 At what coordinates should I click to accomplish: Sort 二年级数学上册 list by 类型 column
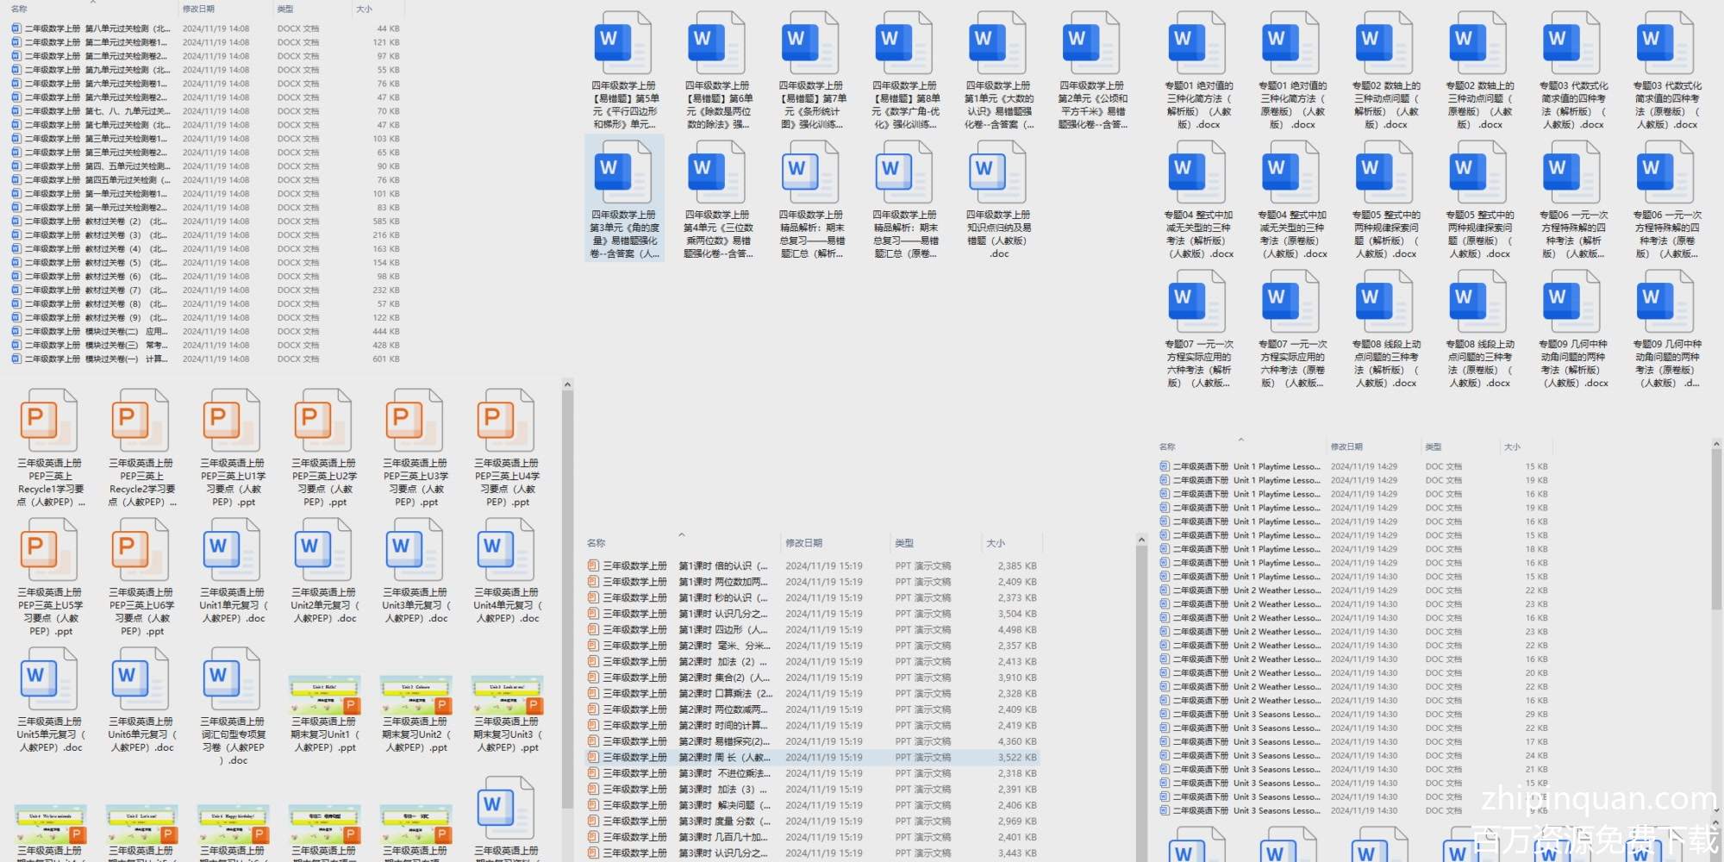pos(285,9)
